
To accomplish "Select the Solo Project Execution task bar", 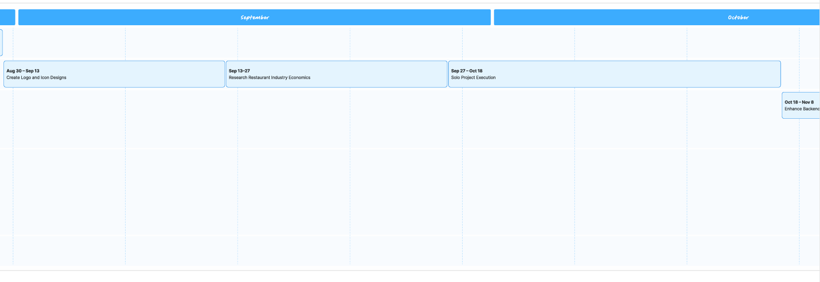I will coord(615,74).
